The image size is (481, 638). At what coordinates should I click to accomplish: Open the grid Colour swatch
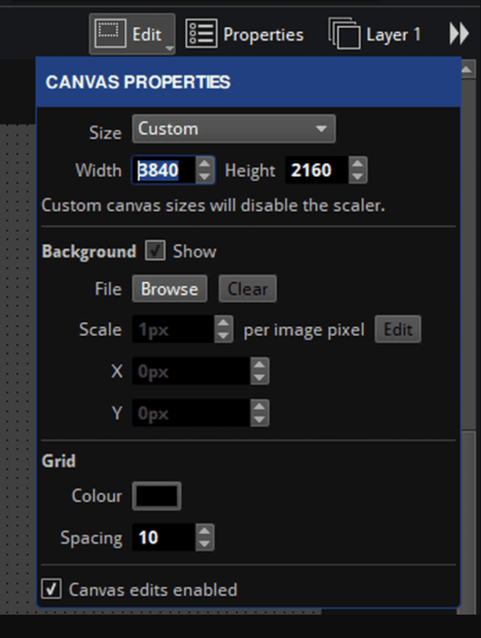[x=157, y=496]
